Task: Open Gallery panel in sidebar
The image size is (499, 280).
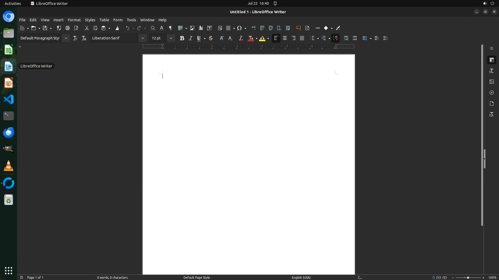Action: point(491,82)
